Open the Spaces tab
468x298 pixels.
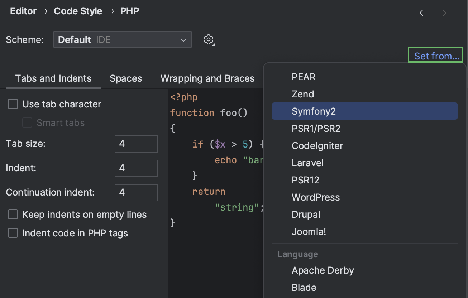[126, 78]
